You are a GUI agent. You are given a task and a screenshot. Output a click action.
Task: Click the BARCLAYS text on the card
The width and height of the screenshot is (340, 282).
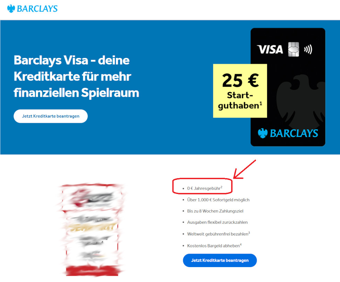294,133
